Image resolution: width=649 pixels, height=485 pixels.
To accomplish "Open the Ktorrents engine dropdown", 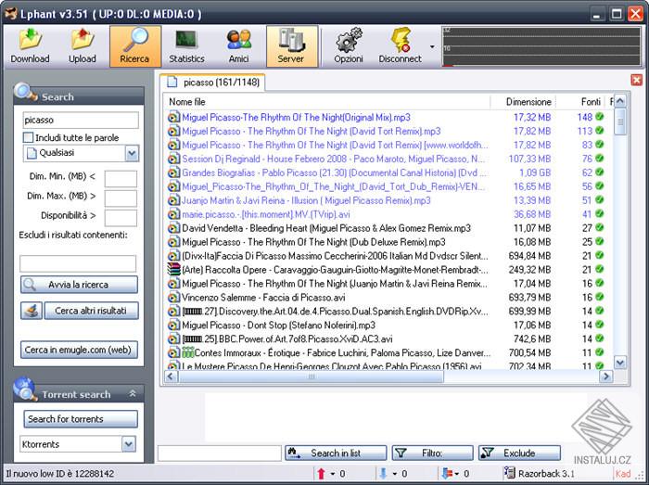I will [129, 444].
